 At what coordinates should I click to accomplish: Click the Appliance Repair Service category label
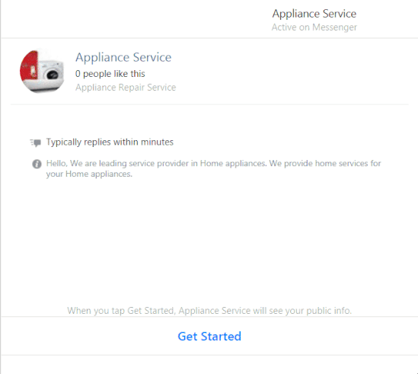coord(126,88)
